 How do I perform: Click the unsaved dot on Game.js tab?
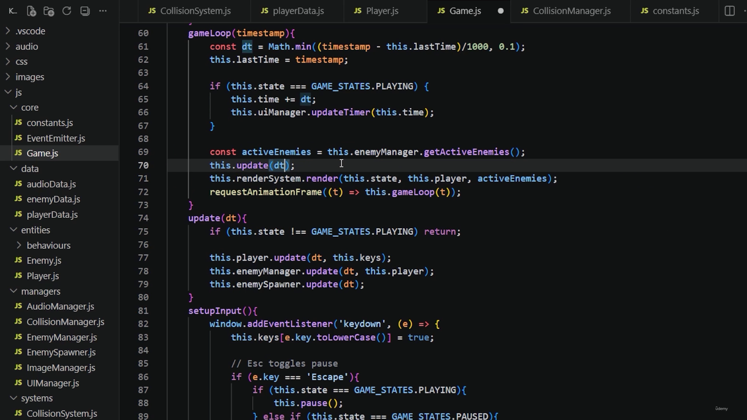[500, 11]
